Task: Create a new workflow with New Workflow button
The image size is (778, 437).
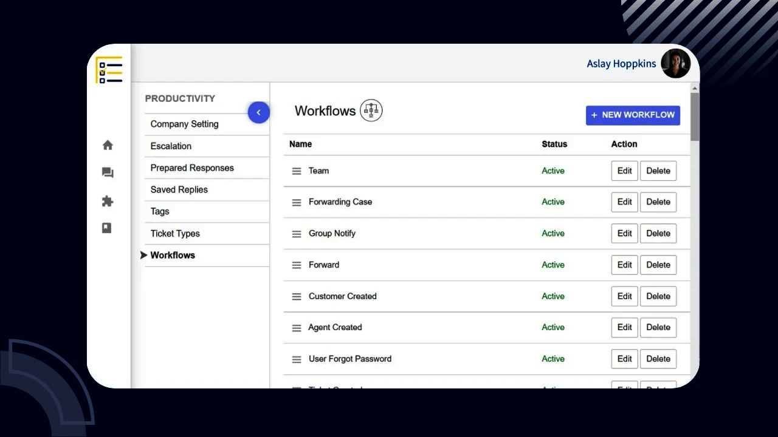Action: tap(633, 115)
